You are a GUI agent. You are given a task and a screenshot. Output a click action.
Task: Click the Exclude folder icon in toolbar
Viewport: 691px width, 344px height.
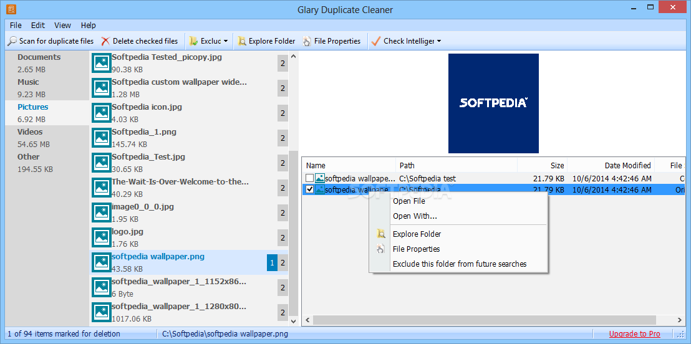pyautogui.click(x=193, y=41)
